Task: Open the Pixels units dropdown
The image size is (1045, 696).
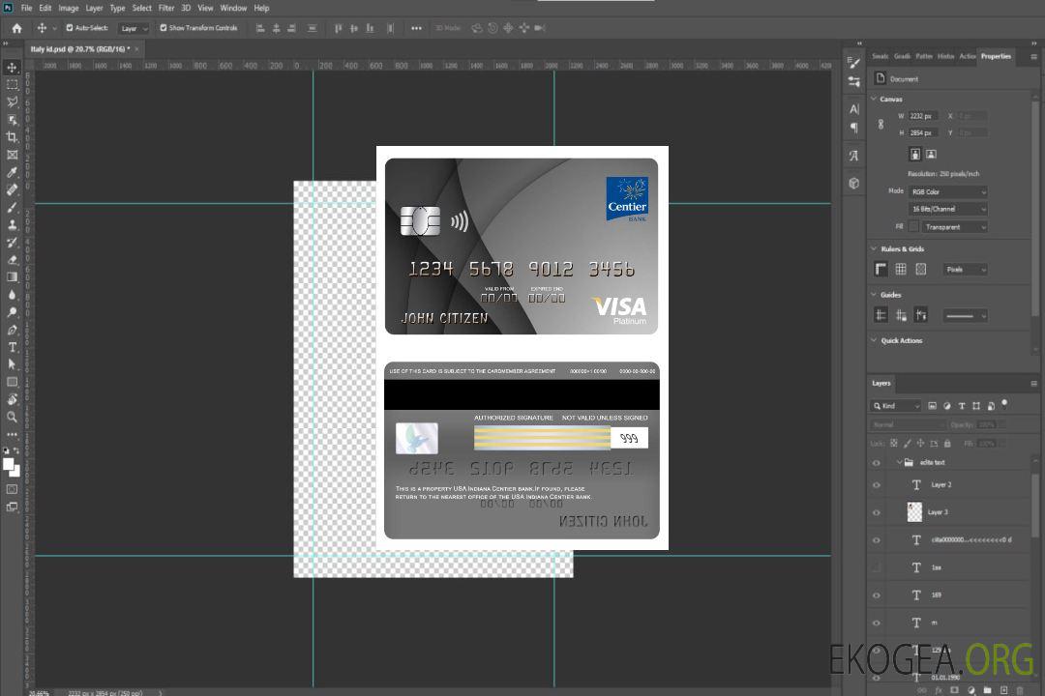Action: 966,270
